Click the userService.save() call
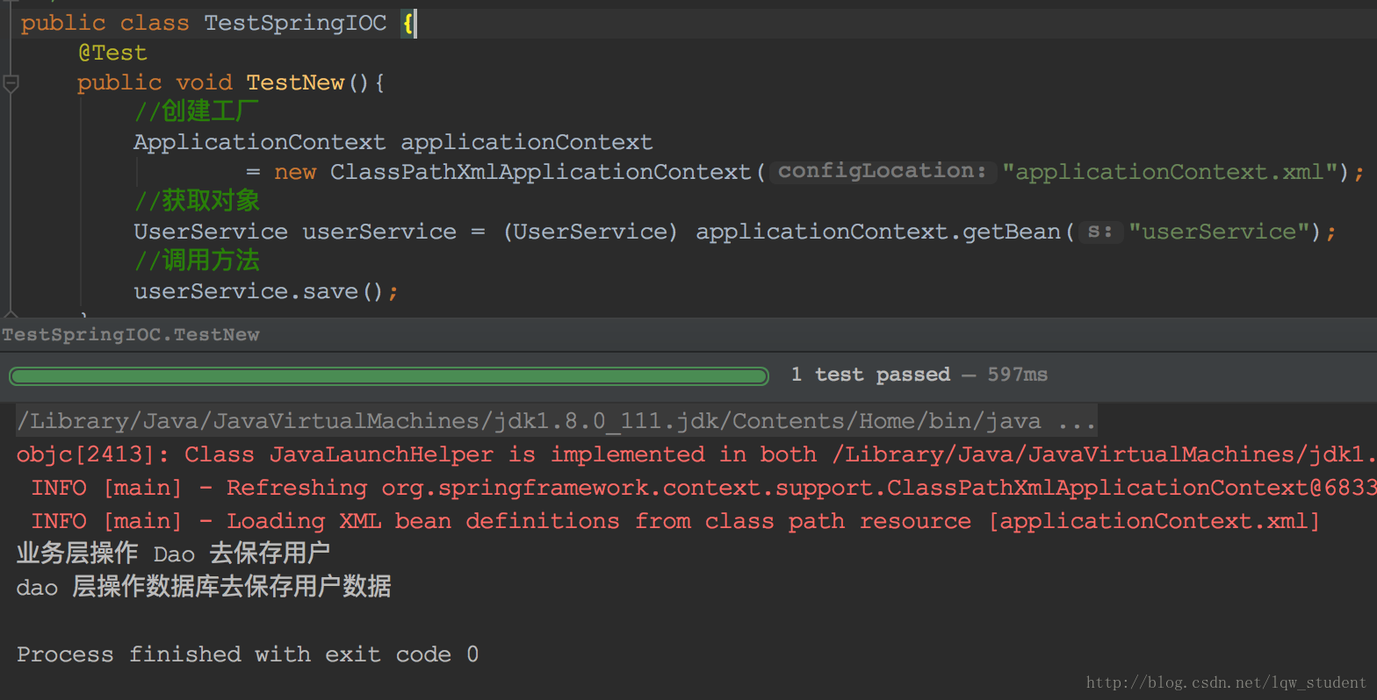 [x=258, y=291]
